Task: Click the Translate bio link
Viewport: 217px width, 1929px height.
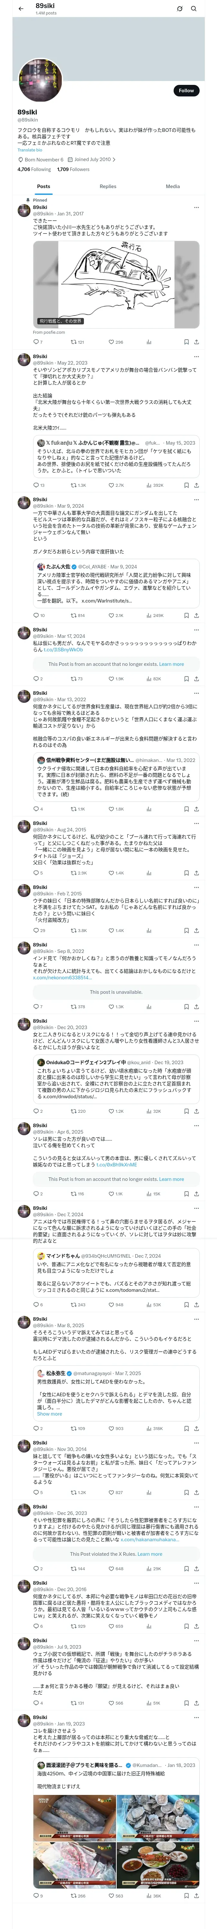Action: click(x=30, y=150)
